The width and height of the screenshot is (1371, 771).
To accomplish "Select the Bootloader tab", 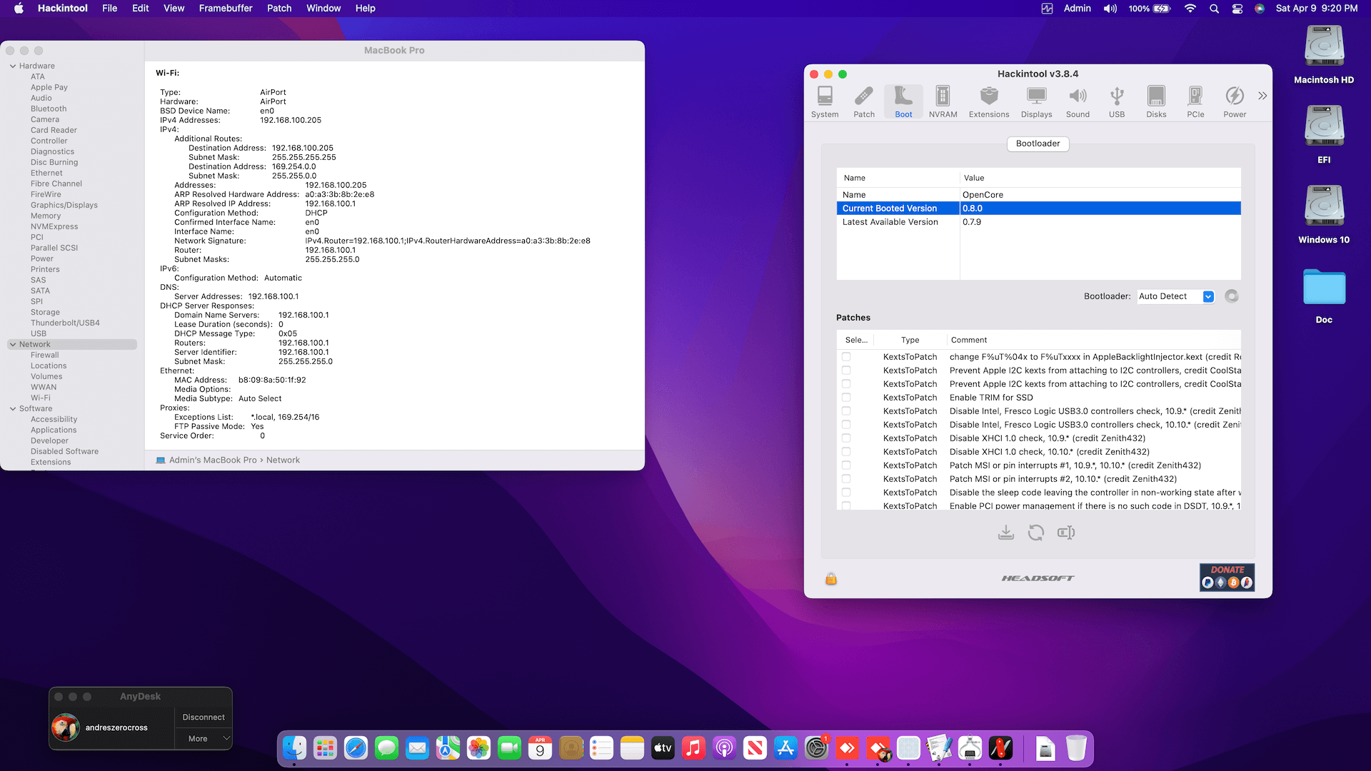I will [1038, 143].
